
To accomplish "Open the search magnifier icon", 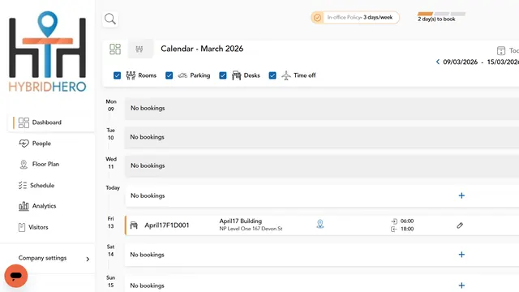I will click(110, 19).
